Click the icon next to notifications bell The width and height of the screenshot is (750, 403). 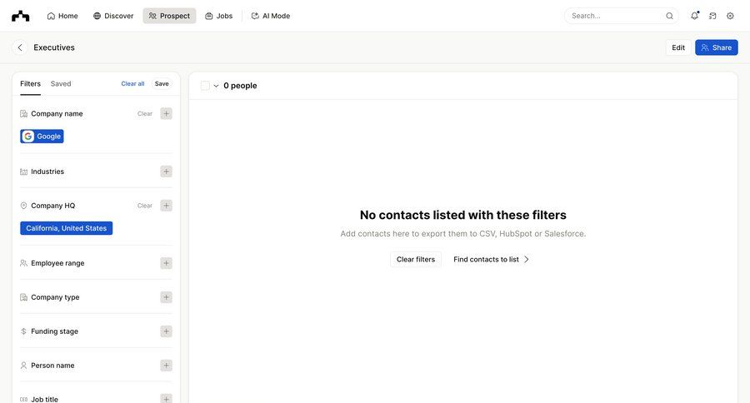click(712, 16)
